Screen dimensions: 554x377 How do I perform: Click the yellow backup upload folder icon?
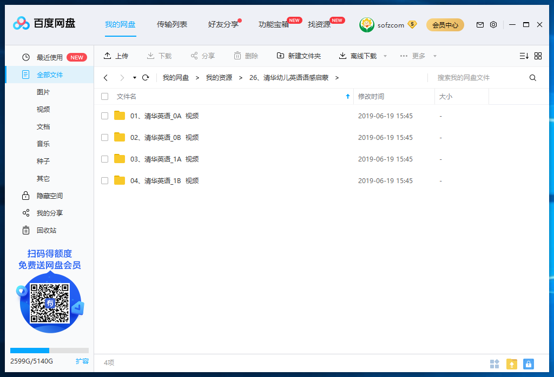511,363
